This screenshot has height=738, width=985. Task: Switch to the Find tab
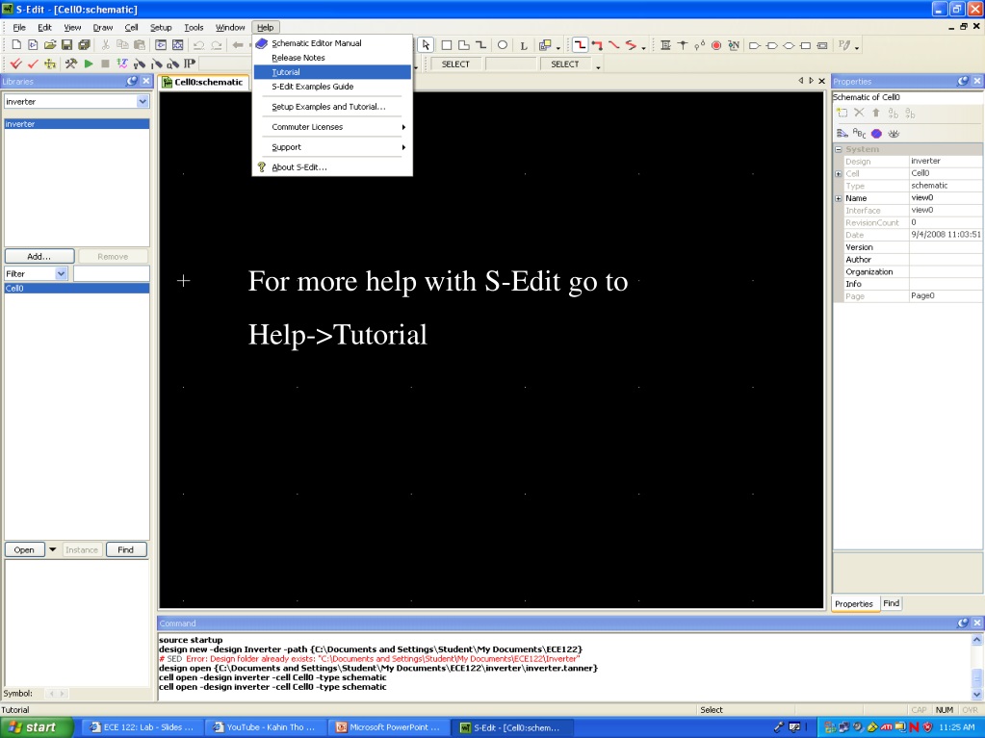[x=891, y=603]
